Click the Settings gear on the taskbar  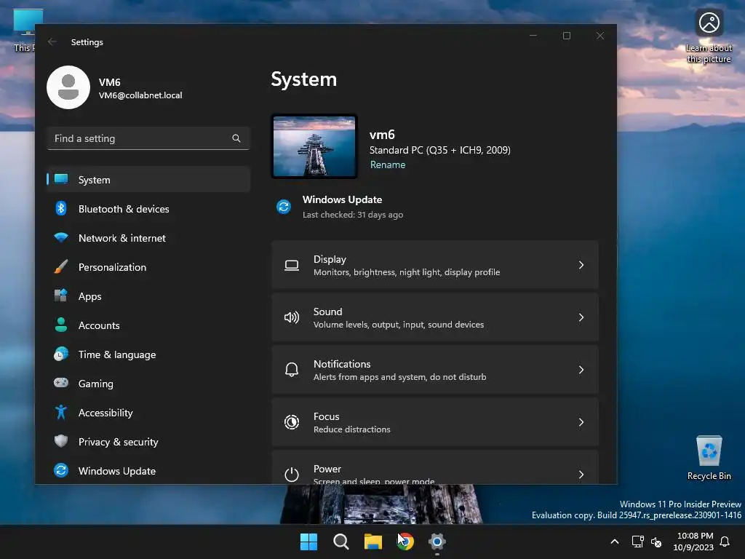click(x=437, y=542)
